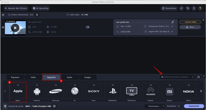Click Volume faible button
This screenshot has height=110, width=206.
click(x=190, y=22)
